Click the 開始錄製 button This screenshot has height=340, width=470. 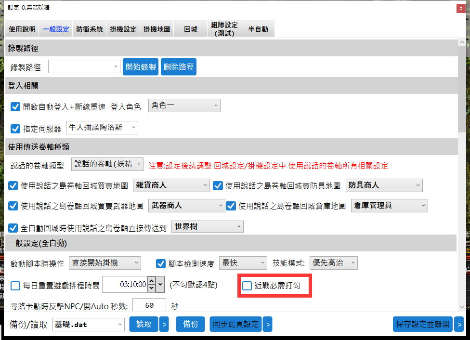point(141,66)
